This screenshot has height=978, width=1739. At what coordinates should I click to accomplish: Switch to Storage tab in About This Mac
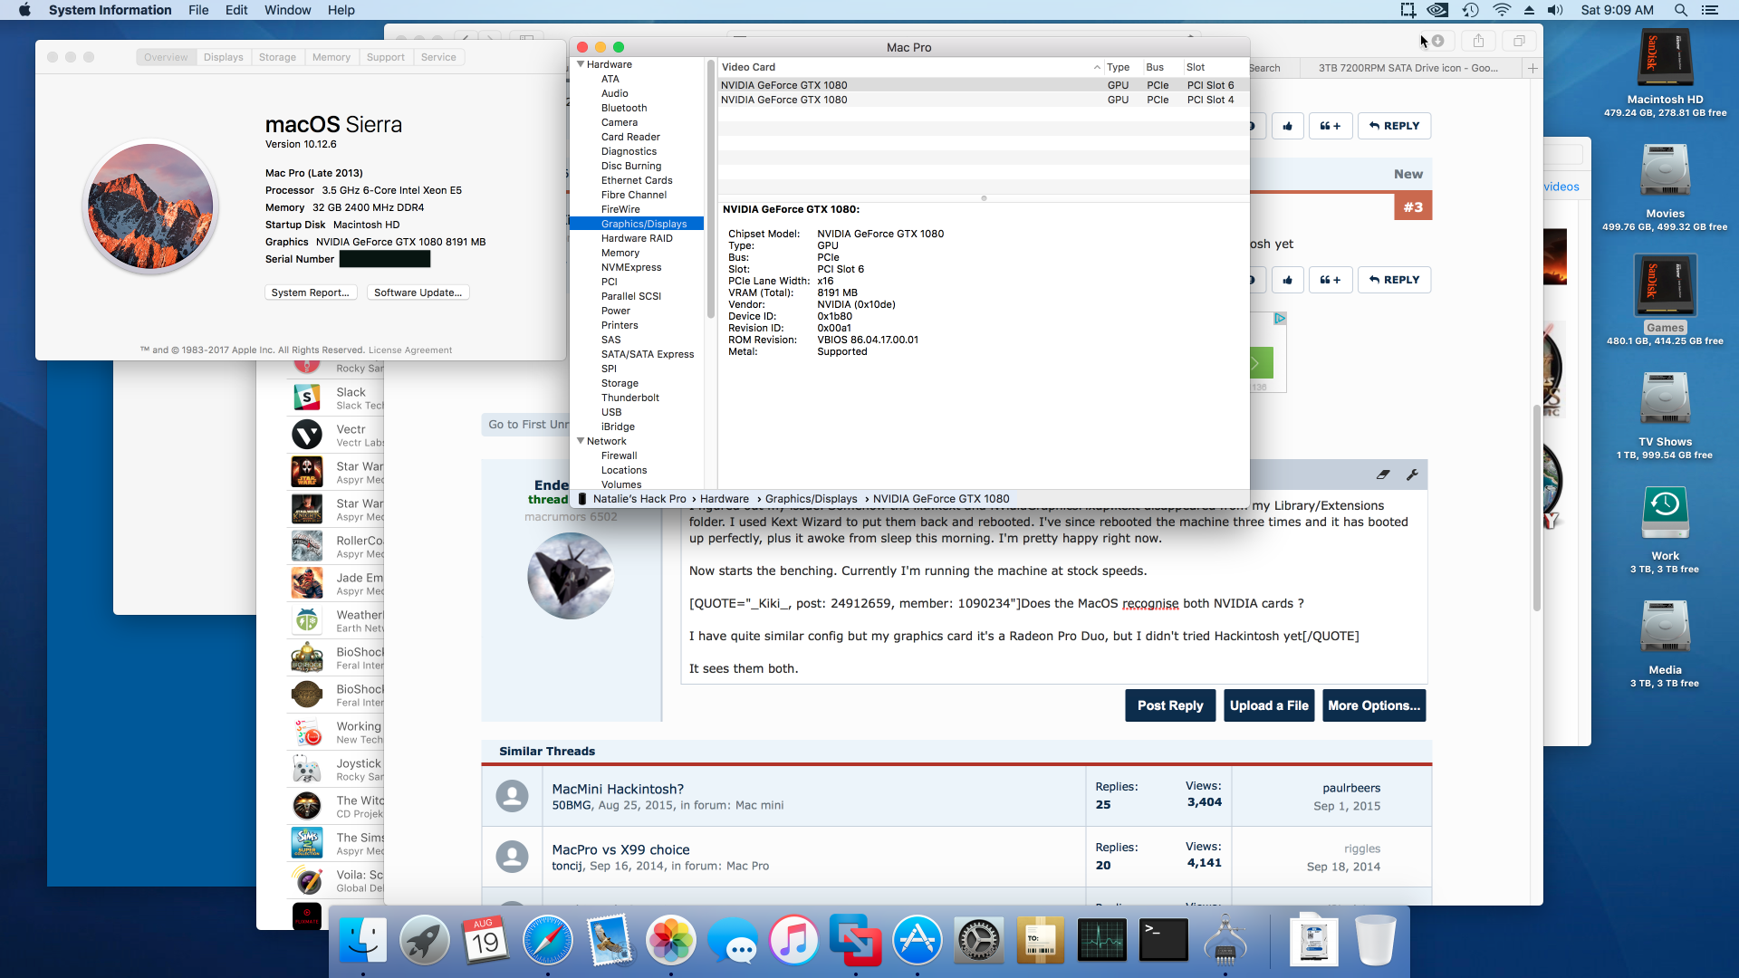pyautogui.click(x=277, y=57)
